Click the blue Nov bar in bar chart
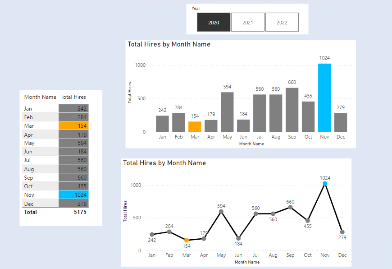Screen dimensions: 392x269 324,97
